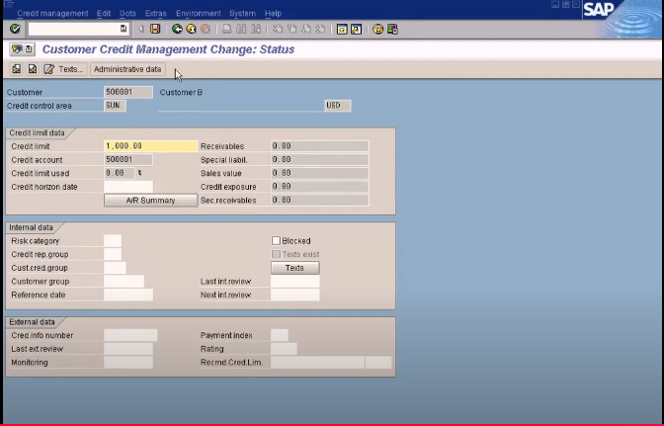Click the Rating field
The height and width of the screenshot is (426, 664).
pos(284,349)
